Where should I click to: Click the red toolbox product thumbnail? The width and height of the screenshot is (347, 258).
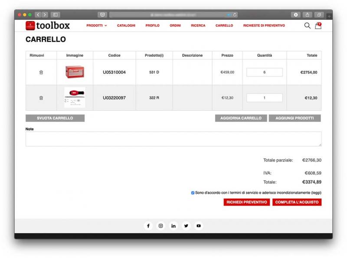point(75,72)
